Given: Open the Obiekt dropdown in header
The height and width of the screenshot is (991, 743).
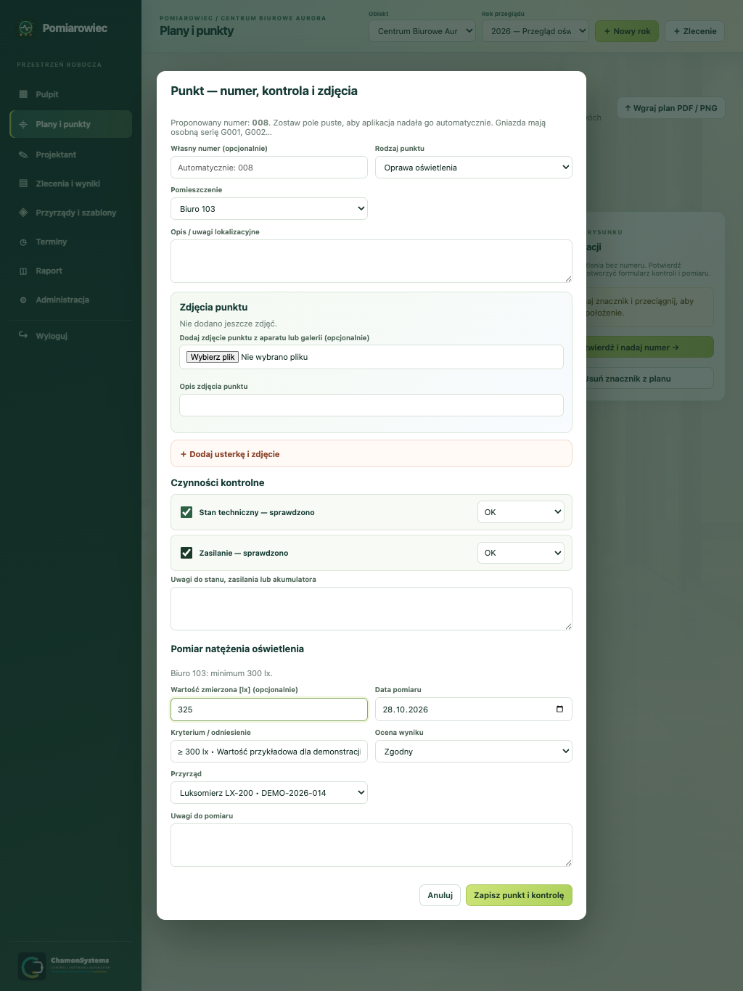Looking at the screenshot, I should (x=422, y=31).
